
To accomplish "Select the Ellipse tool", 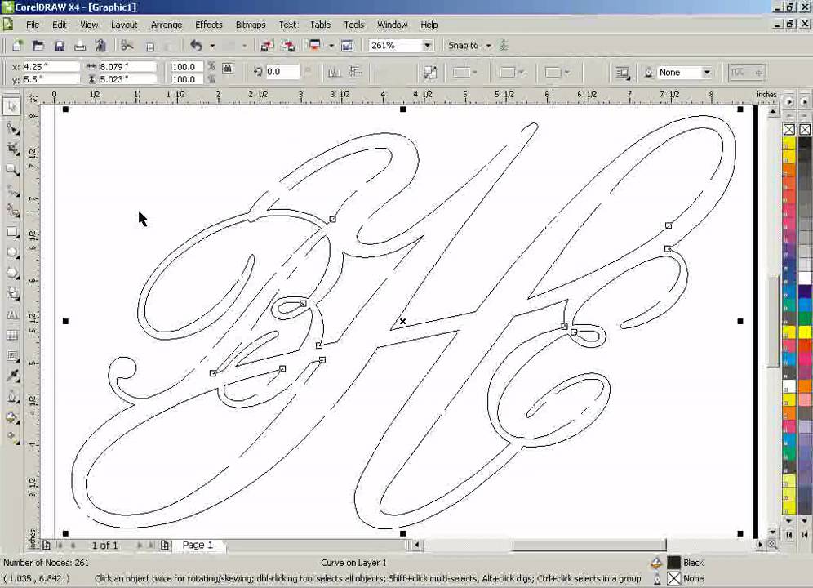I will tap(12, 252).
